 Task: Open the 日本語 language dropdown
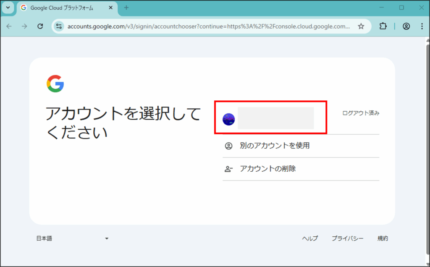tap(72, 238)
